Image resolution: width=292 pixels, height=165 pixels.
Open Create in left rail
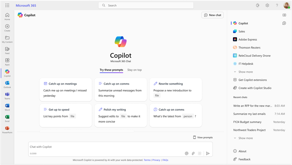tap(7, 28)
